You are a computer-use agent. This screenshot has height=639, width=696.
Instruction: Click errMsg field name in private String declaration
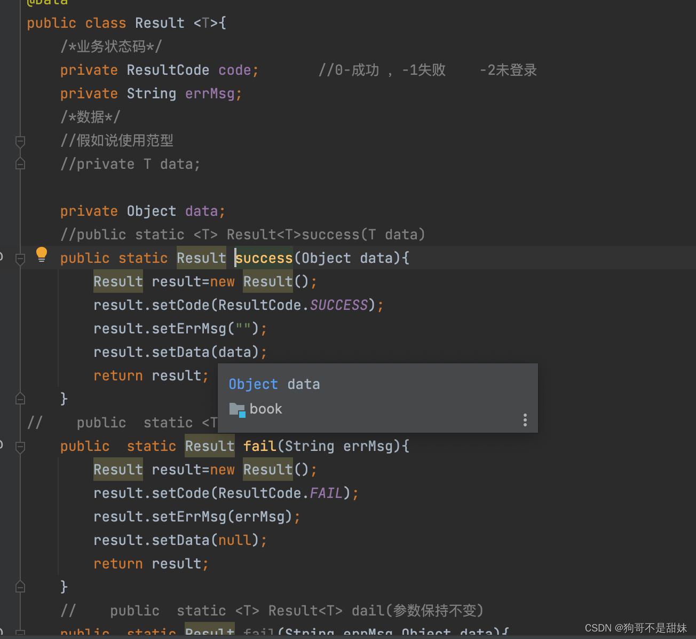(x=210, y=93)
